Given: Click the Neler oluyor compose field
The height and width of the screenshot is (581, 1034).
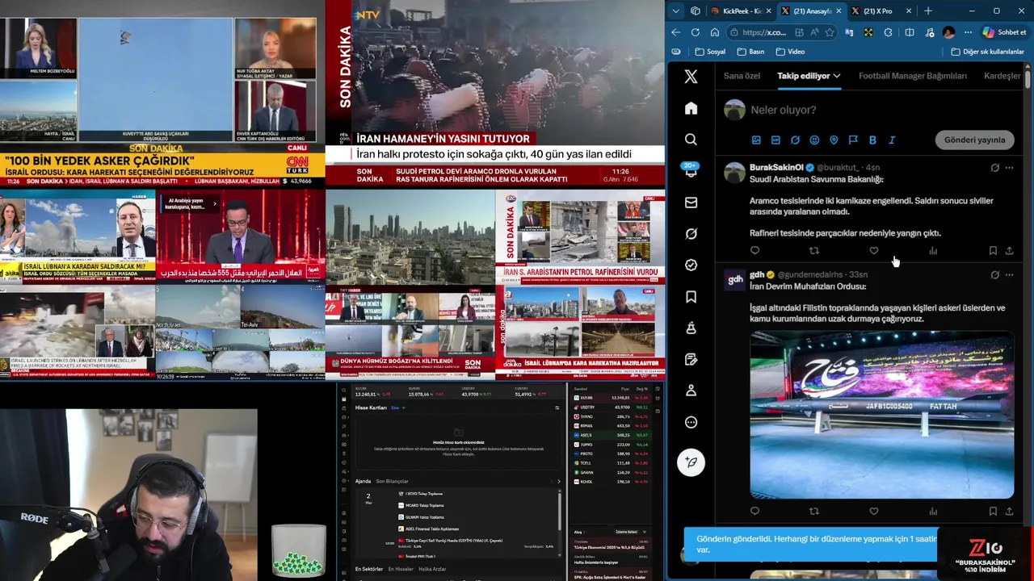Looking at the screenshot, I should tap(881, 110).
